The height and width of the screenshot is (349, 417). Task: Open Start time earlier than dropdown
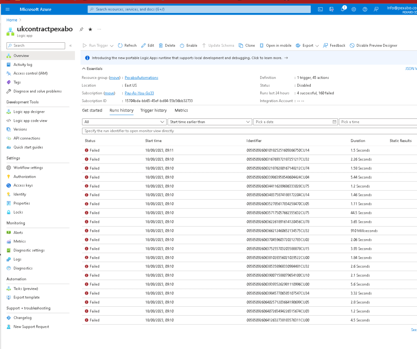[210, 122]
